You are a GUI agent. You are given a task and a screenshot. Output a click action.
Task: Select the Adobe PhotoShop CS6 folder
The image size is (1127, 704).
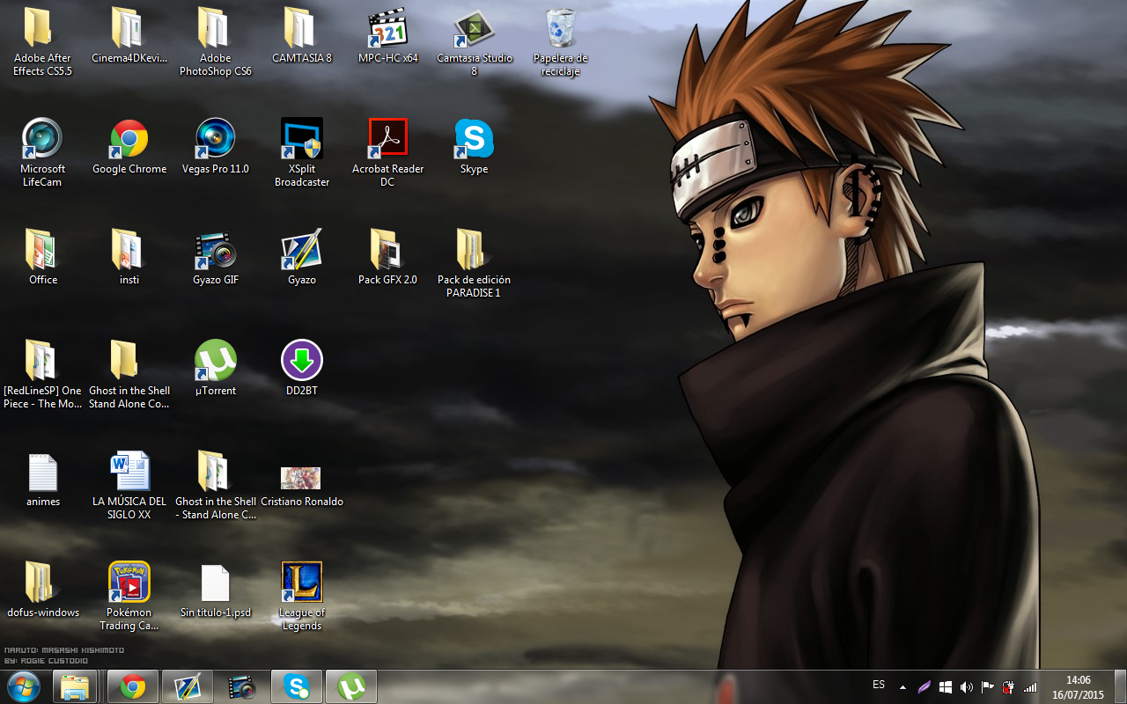tap(216, 41)
